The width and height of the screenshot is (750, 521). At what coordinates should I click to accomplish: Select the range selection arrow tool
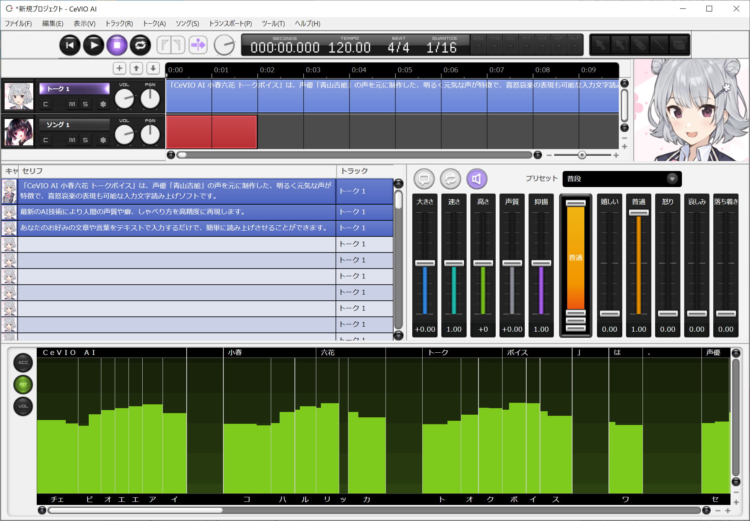620,45
